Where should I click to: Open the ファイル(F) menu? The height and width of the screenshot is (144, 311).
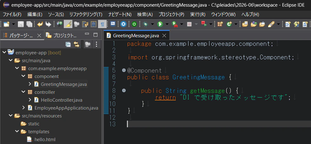coord(12,15)
